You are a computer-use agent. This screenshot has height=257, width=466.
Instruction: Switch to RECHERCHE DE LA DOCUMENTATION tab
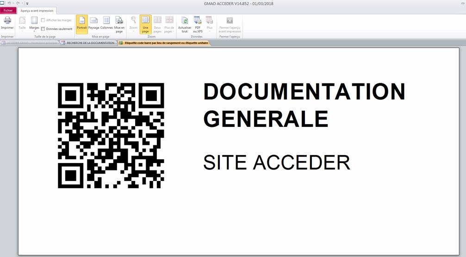(x=88, y=43)
